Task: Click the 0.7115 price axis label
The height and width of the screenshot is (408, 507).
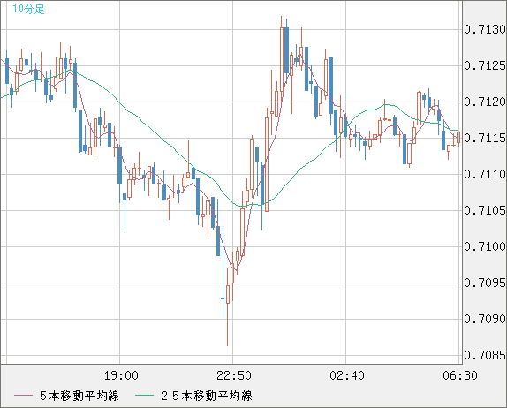Action: pos(485,139)
